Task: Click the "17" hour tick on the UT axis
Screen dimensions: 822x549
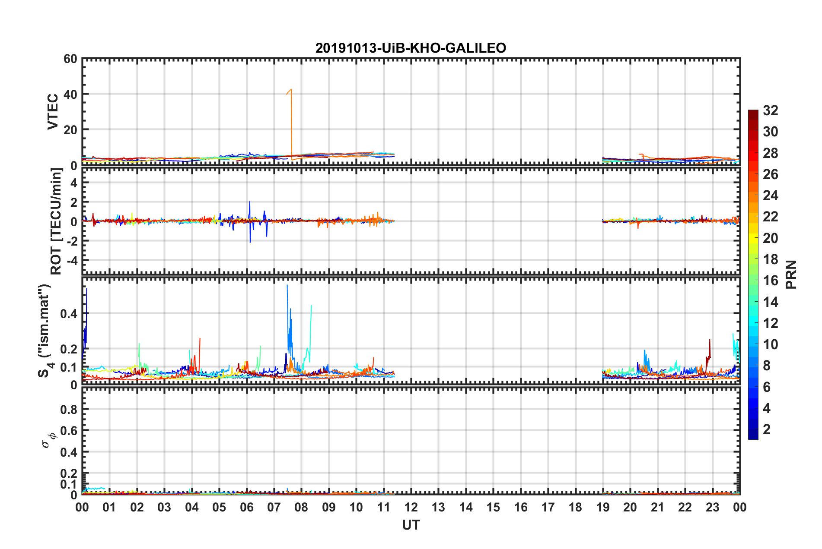Action: click(548, 507)
